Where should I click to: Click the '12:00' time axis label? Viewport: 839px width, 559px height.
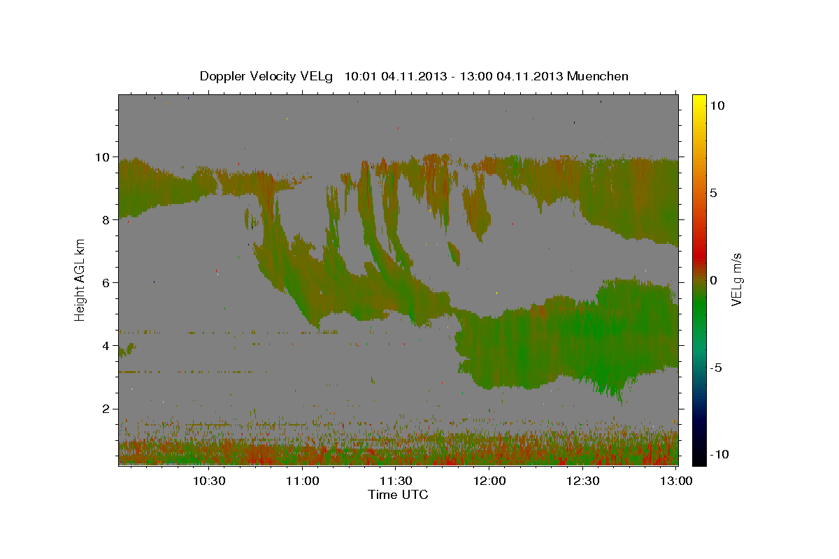point(489,481)
